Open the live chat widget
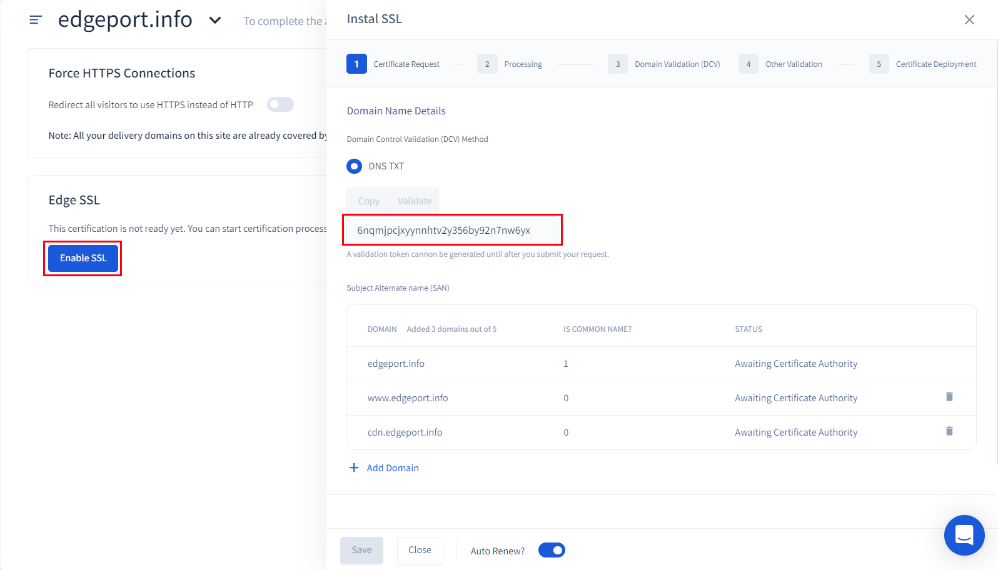This screenshot has height=570, width=998. [964, 535]
